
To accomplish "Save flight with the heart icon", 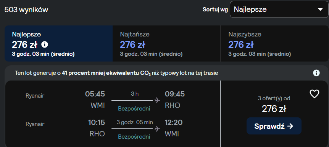I will coord(314,94).
